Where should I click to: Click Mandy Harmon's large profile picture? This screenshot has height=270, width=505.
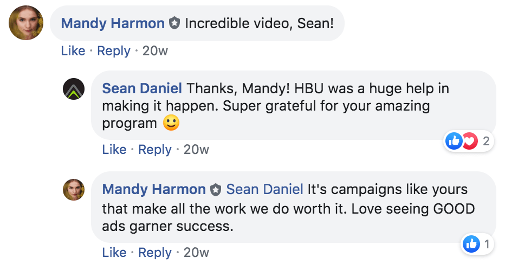coord(26,23)
